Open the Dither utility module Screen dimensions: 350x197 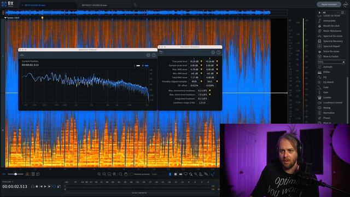[326, 72]
